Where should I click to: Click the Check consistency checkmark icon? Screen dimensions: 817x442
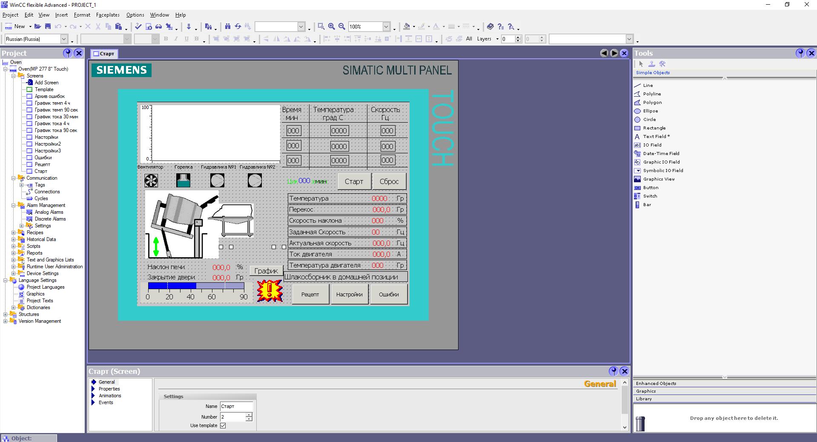tap(138, 26)
